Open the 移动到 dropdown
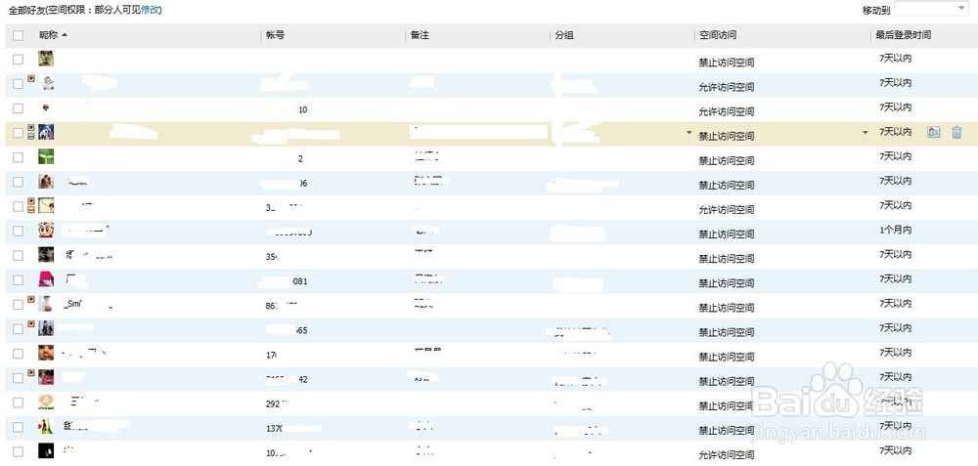The width and height of the screenshot is (978, 466). 931,9
